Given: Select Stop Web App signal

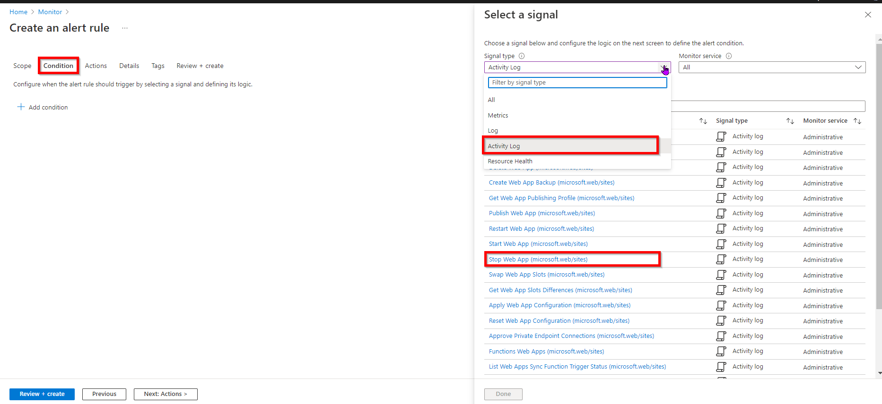Looking at the screenshot, I should 538,260.
